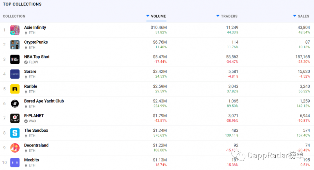Screen dimensions: 314x170
Task: Click the Decentraland collection logo
Action: click(x=15, y=148)
